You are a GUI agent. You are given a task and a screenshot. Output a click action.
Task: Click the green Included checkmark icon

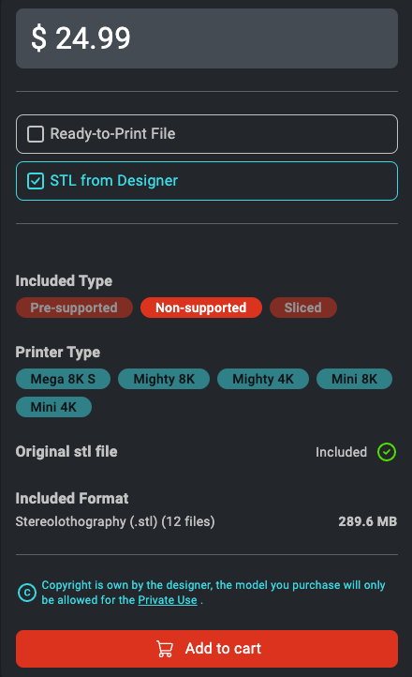point(387,452)
